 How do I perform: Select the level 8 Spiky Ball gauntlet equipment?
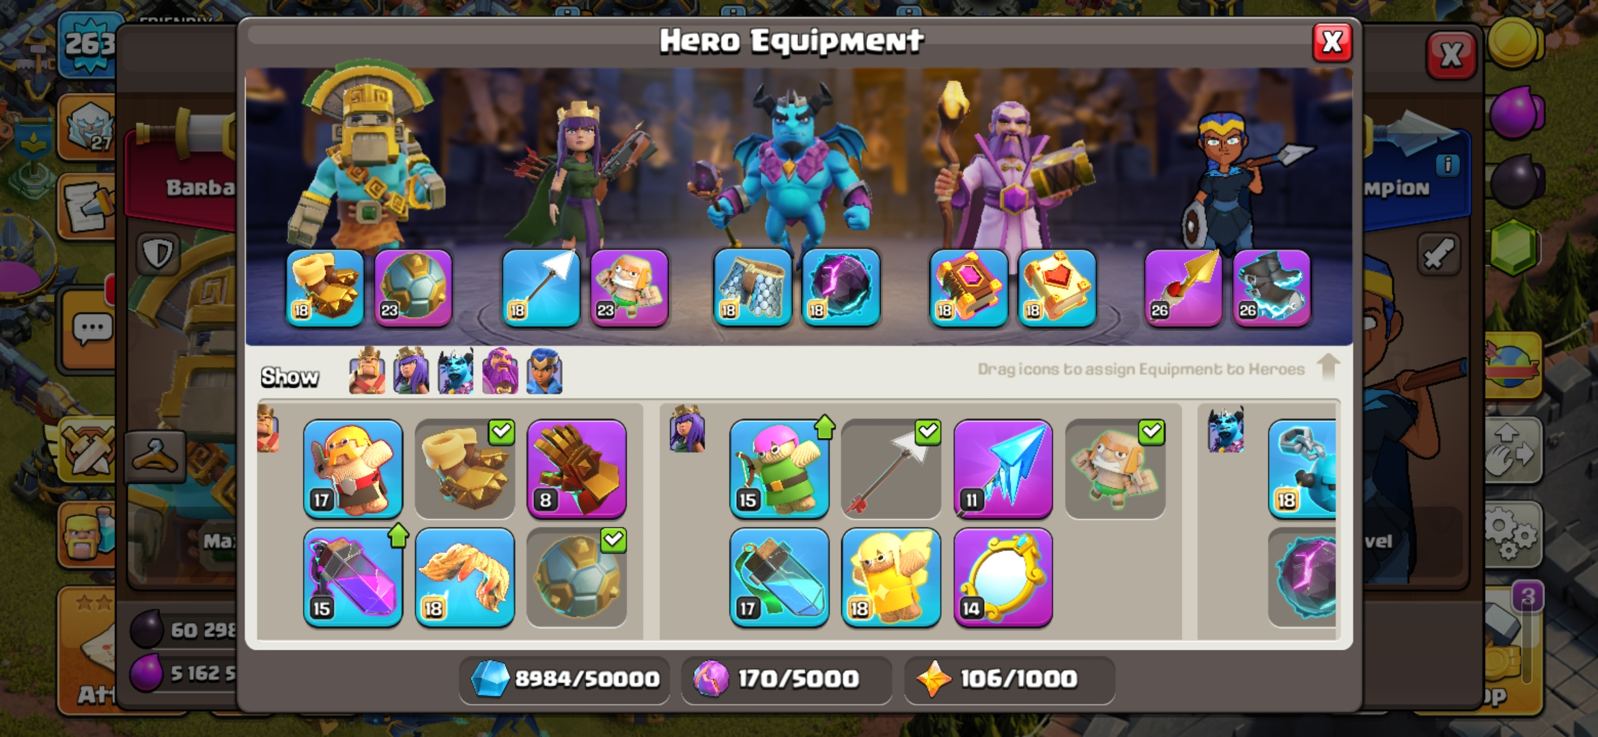point(576,469)
